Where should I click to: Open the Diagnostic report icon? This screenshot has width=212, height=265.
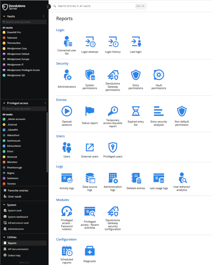pyautogui.click(x=90, y=251)
